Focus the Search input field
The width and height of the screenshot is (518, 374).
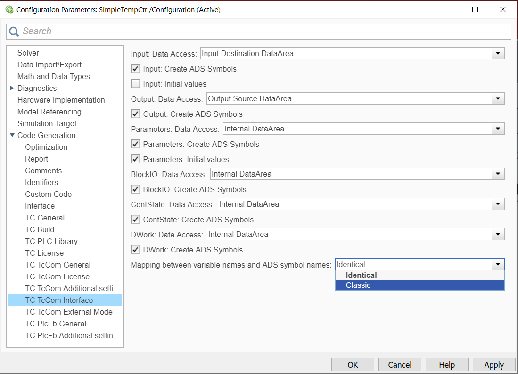coord(259,32)
